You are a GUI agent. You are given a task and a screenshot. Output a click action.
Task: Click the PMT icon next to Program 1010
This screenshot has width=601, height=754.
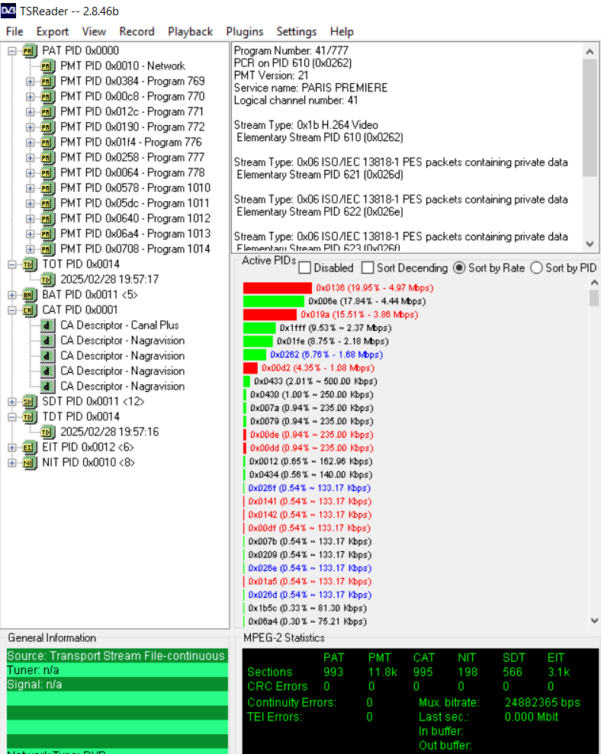(x=47, y=188)
